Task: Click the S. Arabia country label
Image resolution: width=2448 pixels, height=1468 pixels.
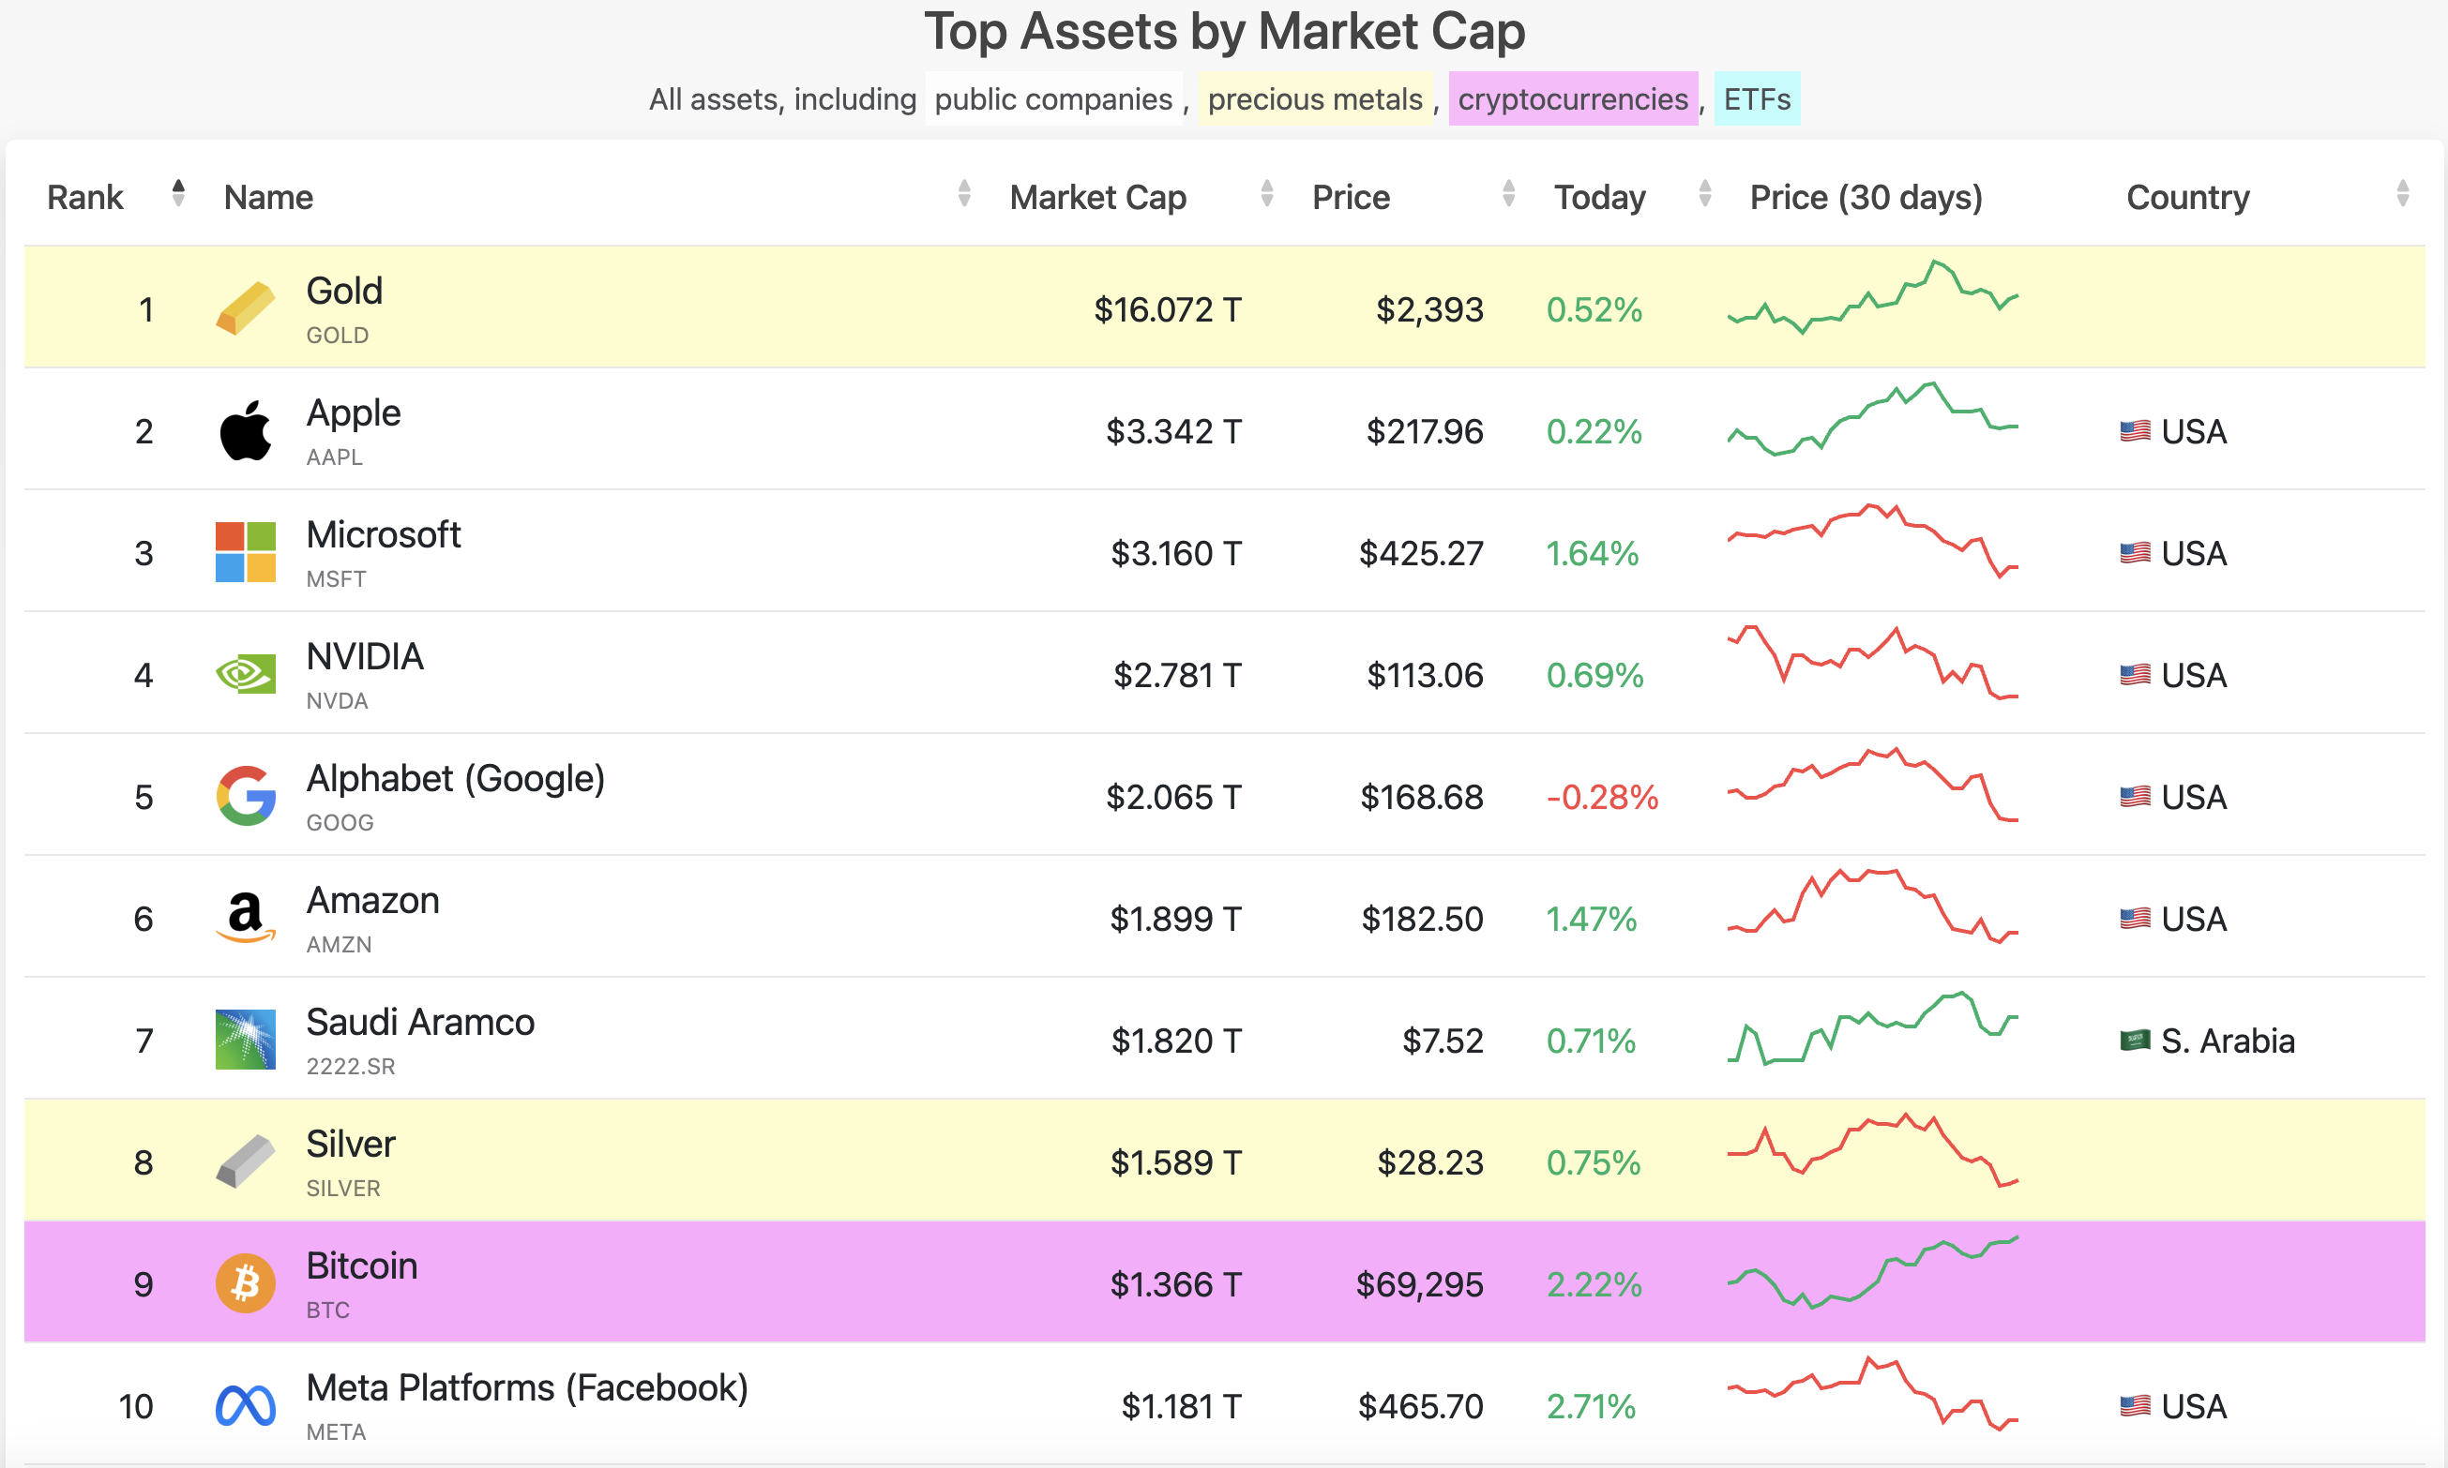Action: pos(2229,1041)
